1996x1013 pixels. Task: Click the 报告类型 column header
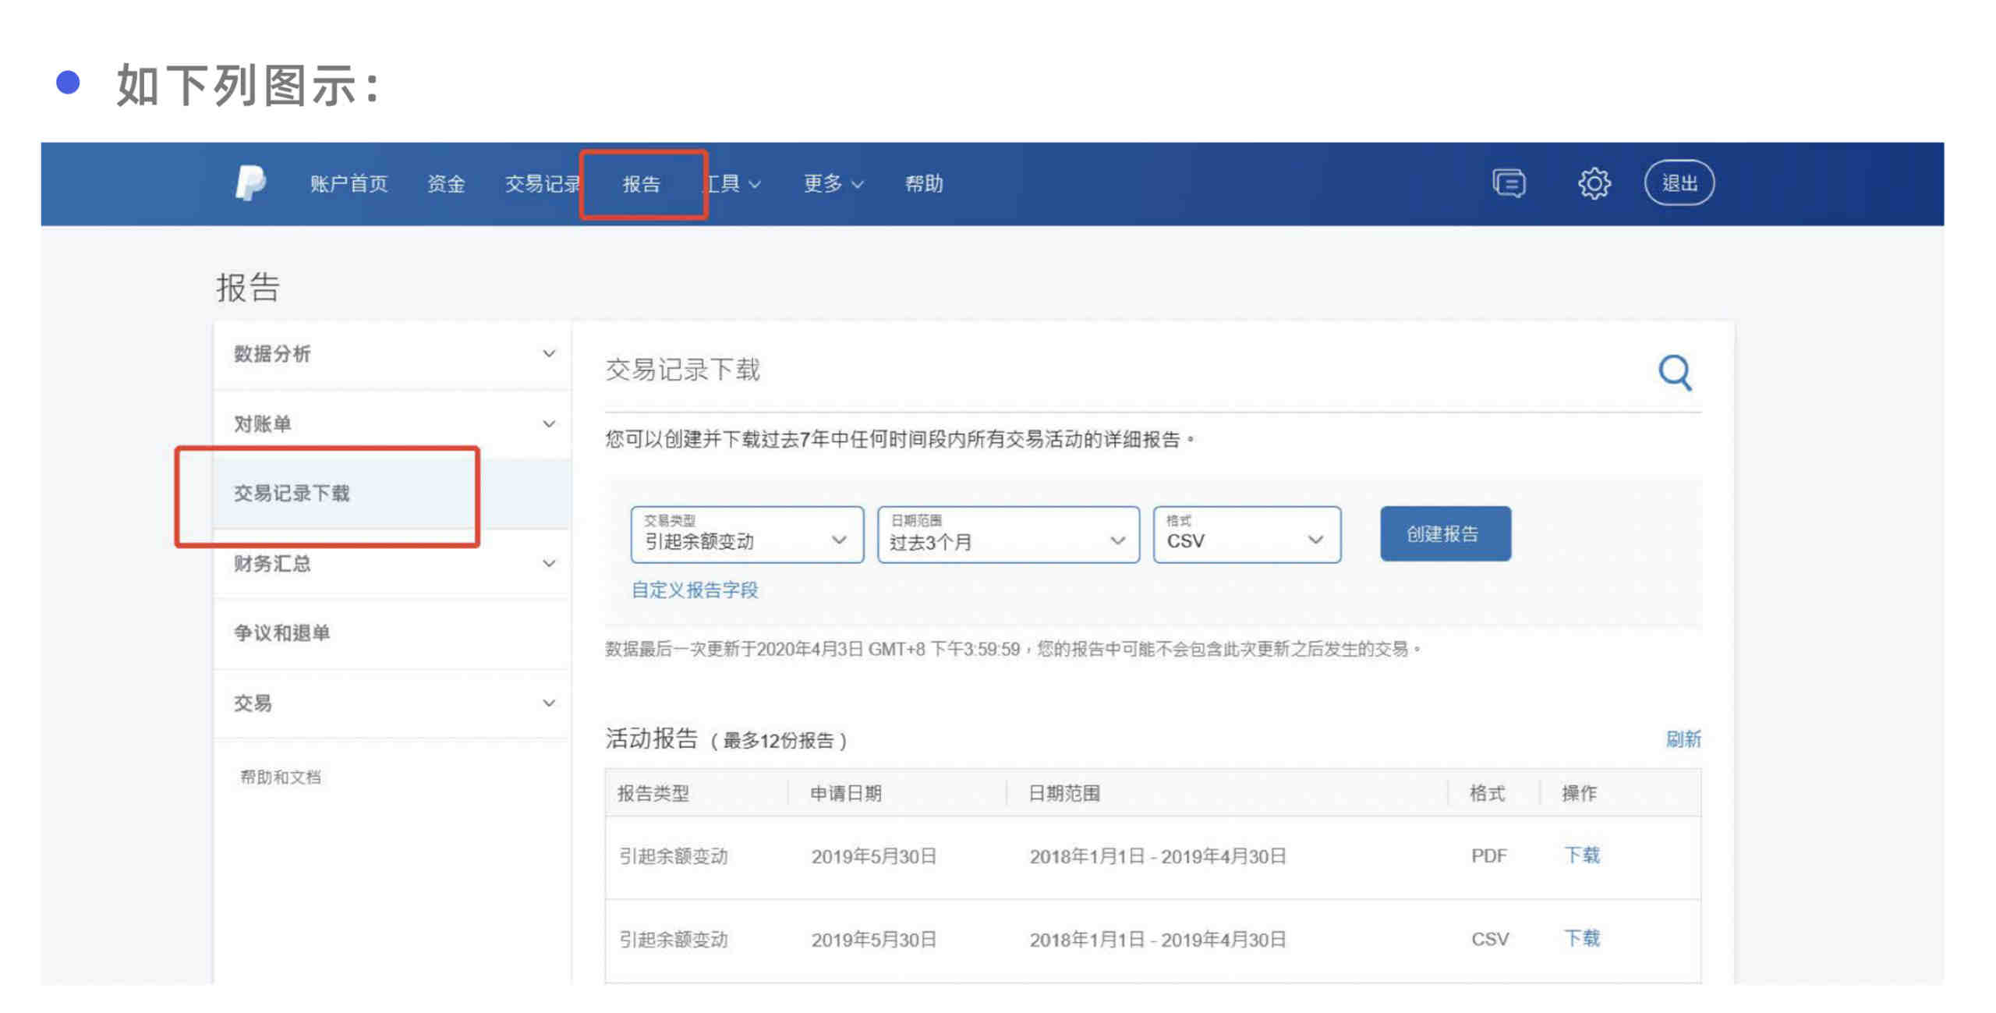(653, 793)
